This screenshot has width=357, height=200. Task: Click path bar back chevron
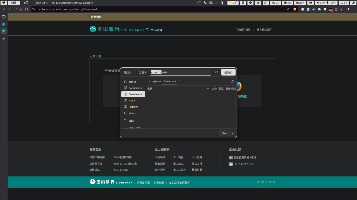150,81
